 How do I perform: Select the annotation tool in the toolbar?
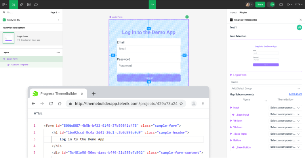(29, 4)
